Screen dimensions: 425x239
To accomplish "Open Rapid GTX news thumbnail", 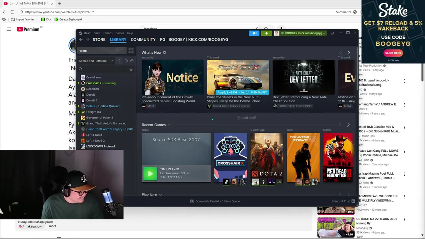I will [238, 77].
